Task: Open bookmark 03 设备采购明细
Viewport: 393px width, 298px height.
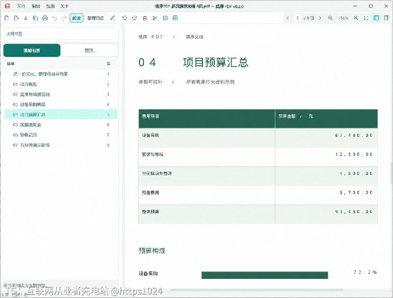Action: click(x=61, y=104)
